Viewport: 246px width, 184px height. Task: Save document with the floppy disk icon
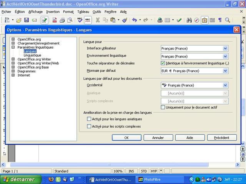click(27, 20)
